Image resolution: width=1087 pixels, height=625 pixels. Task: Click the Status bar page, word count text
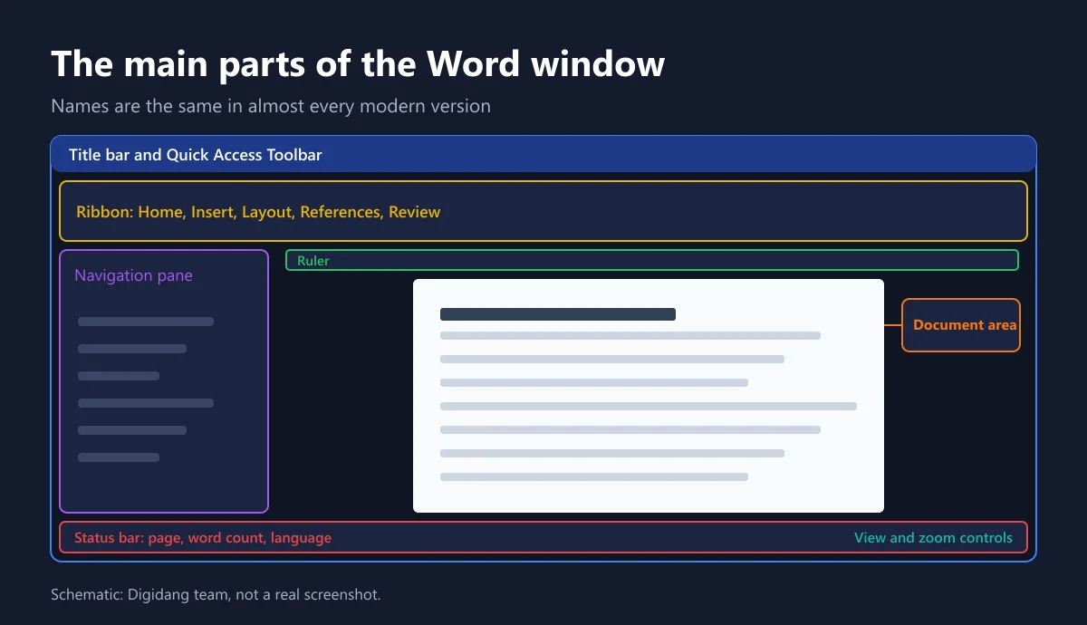(x=203, y=537)
